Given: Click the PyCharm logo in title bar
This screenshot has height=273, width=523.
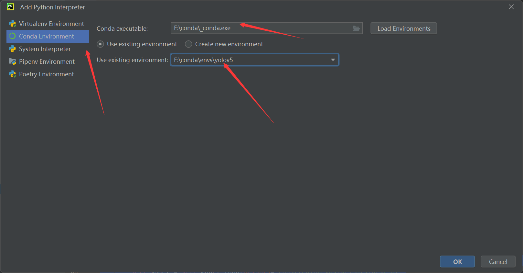Looking at the screenshot, I should point(10,7).
